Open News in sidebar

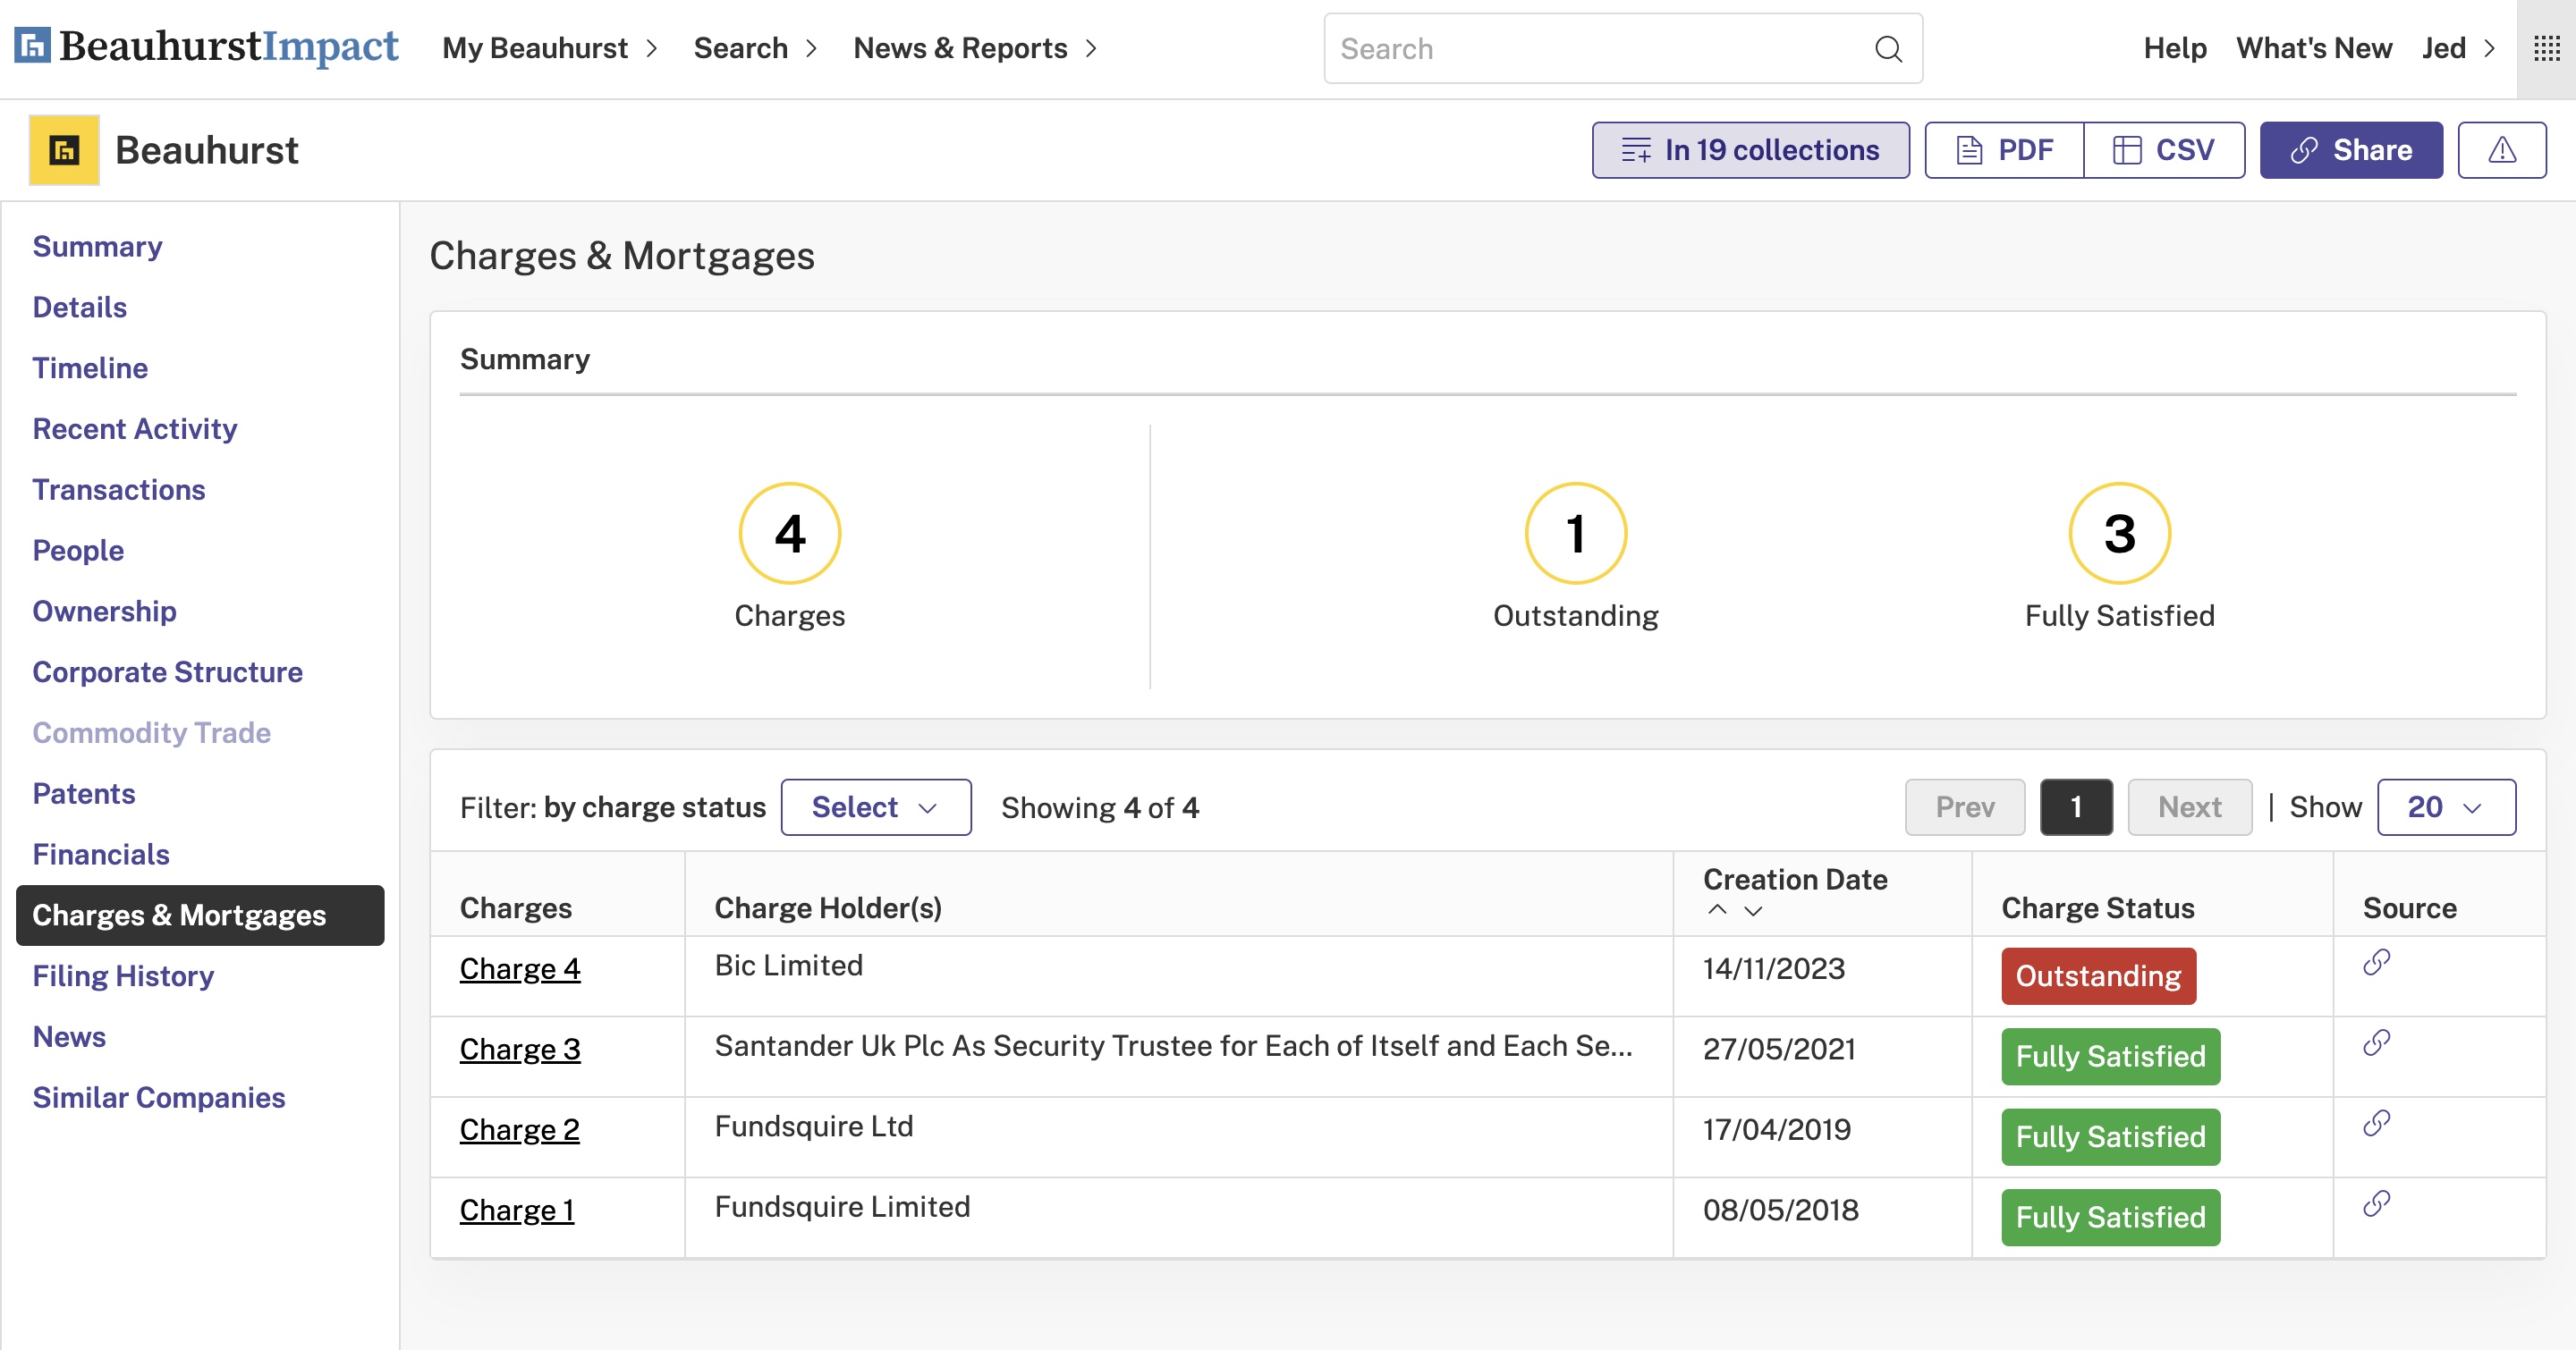click(x=69, y=1037)
